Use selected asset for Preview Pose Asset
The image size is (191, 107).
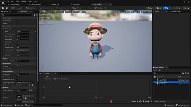click(30, 90)
